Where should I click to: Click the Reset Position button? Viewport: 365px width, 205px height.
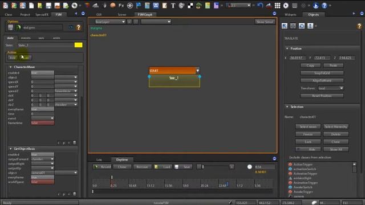(x=322, y=96)
